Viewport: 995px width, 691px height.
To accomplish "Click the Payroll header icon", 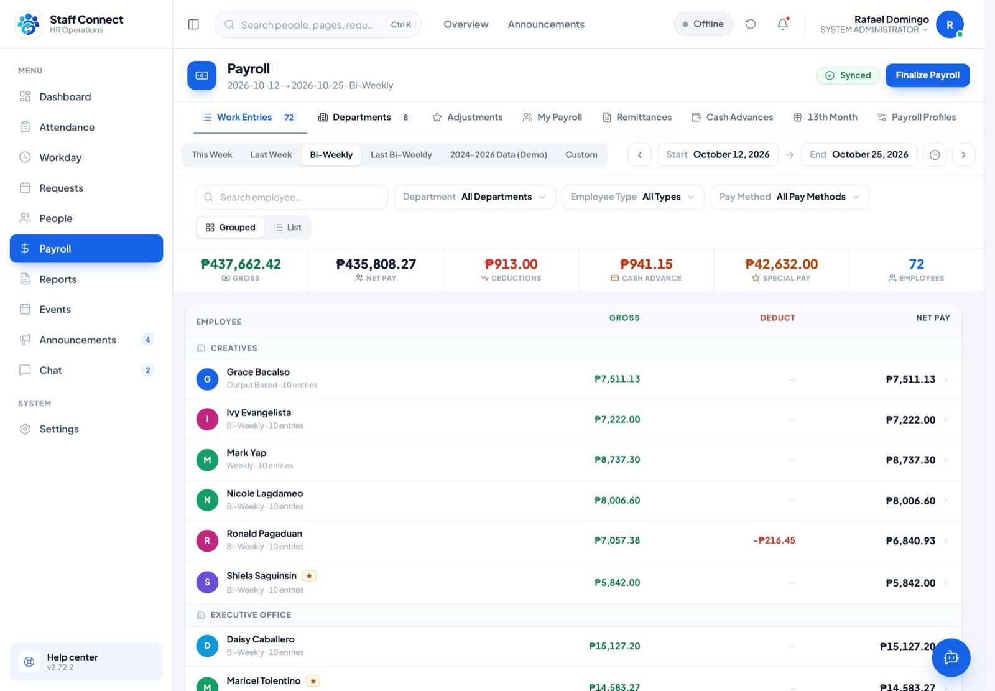I will click(x=202, y=75).
